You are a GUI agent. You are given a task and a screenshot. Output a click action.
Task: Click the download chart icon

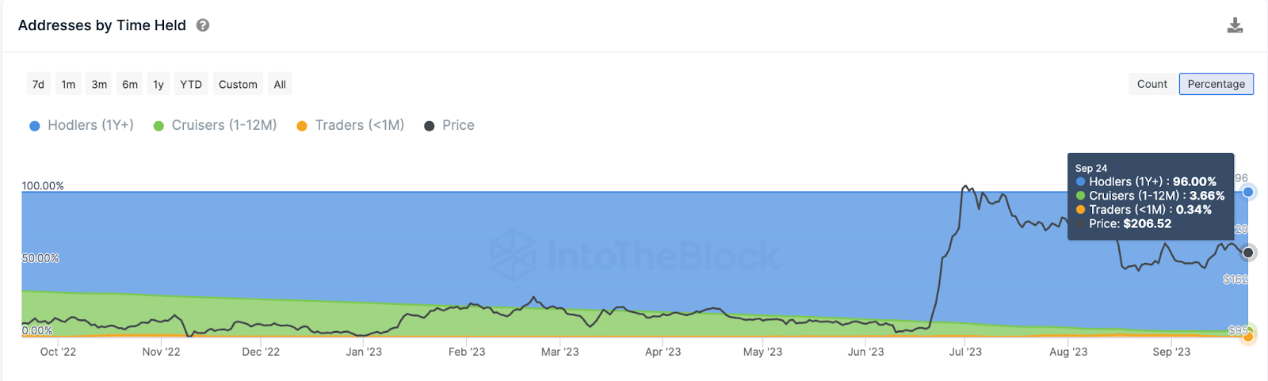(x=1235, y=25)
